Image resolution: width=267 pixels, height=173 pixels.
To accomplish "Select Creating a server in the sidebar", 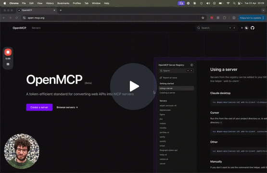I will (x=167, y=93).
